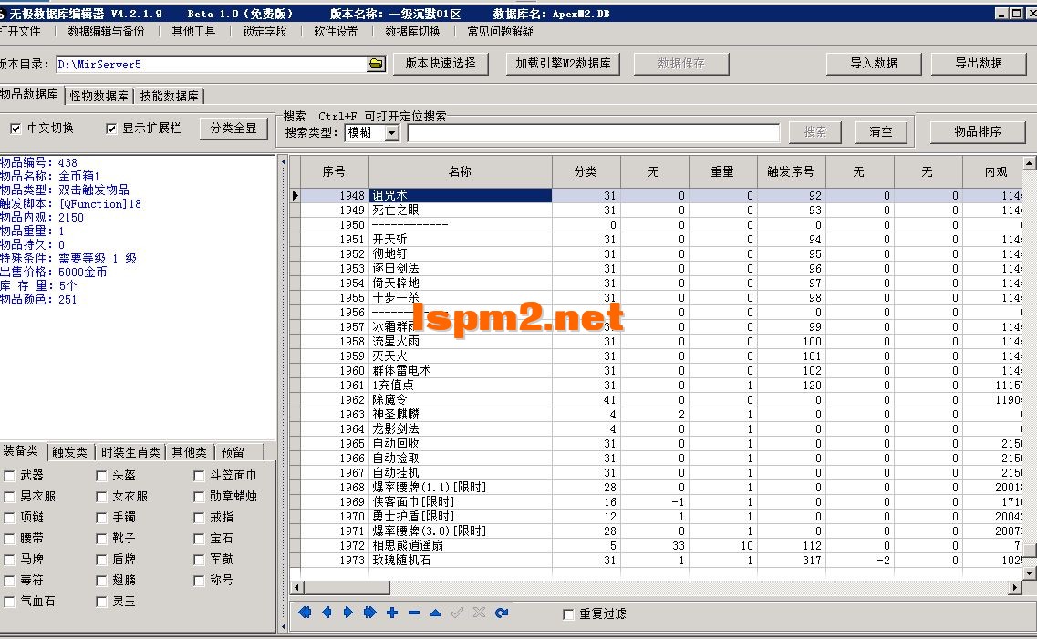Click 版本快速选择 button

[x=441, y=64]
